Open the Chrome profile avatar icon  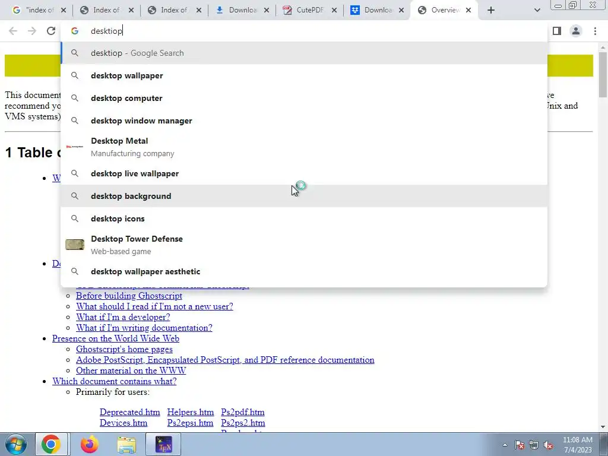pyautogui.click(x=576, y=31)
